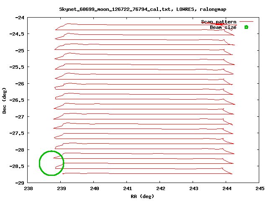Click the x-axis tick label 239
This screenshot has width=268, height=201.
62,188
